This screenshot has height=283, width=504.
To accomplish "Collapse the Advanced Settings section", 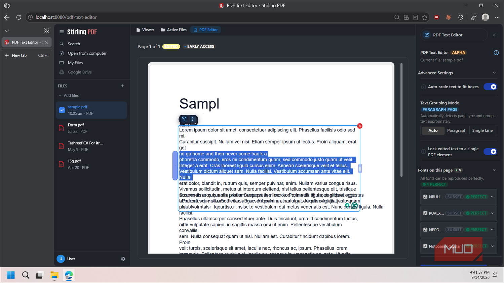I will point(494,73).
